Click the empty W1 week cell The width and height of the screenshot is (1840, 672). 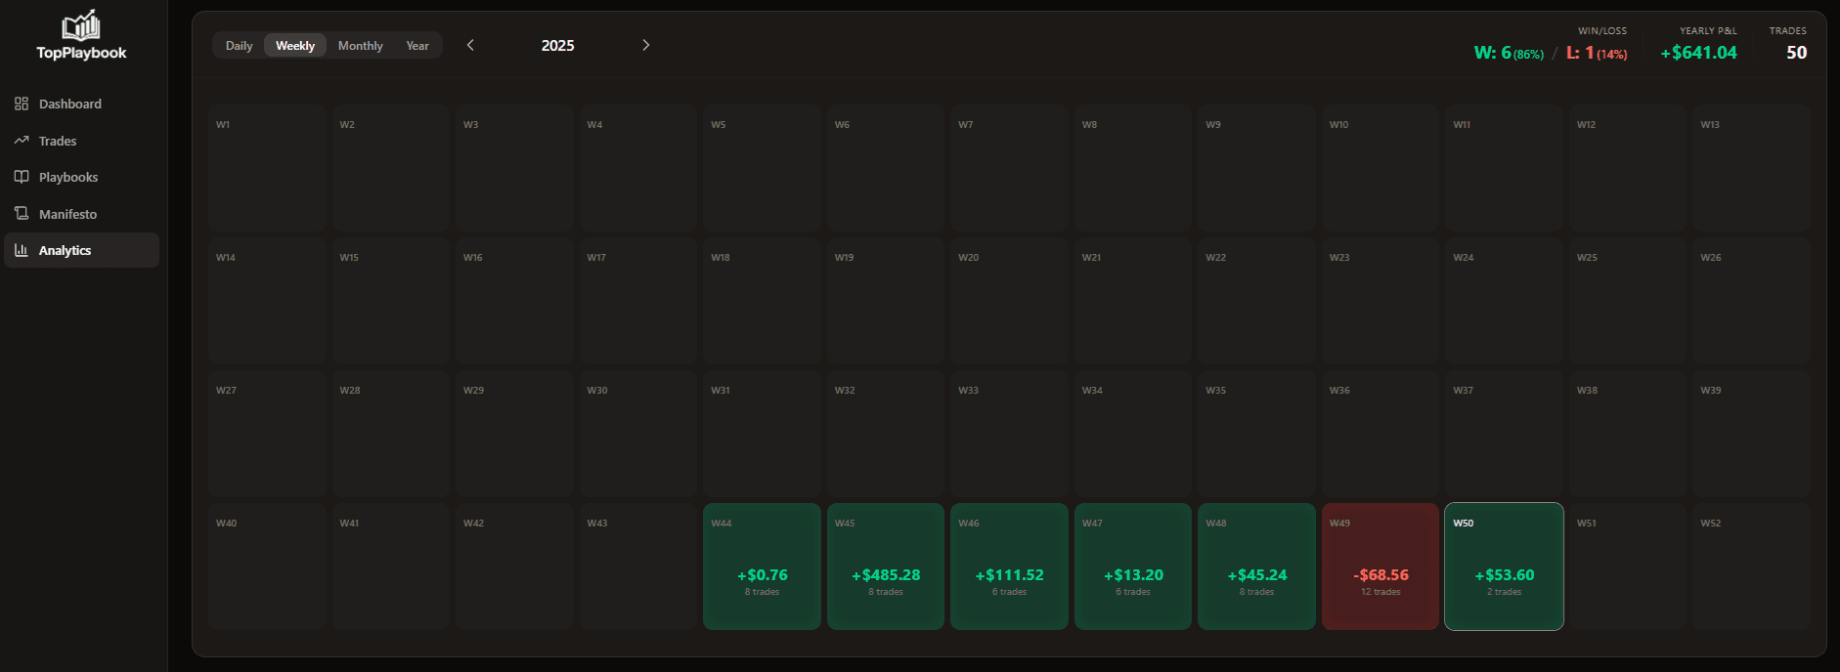coord(267,168)
